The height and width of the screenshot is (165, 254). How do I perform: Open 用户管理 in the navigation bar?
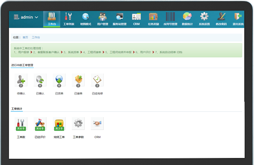102,19
